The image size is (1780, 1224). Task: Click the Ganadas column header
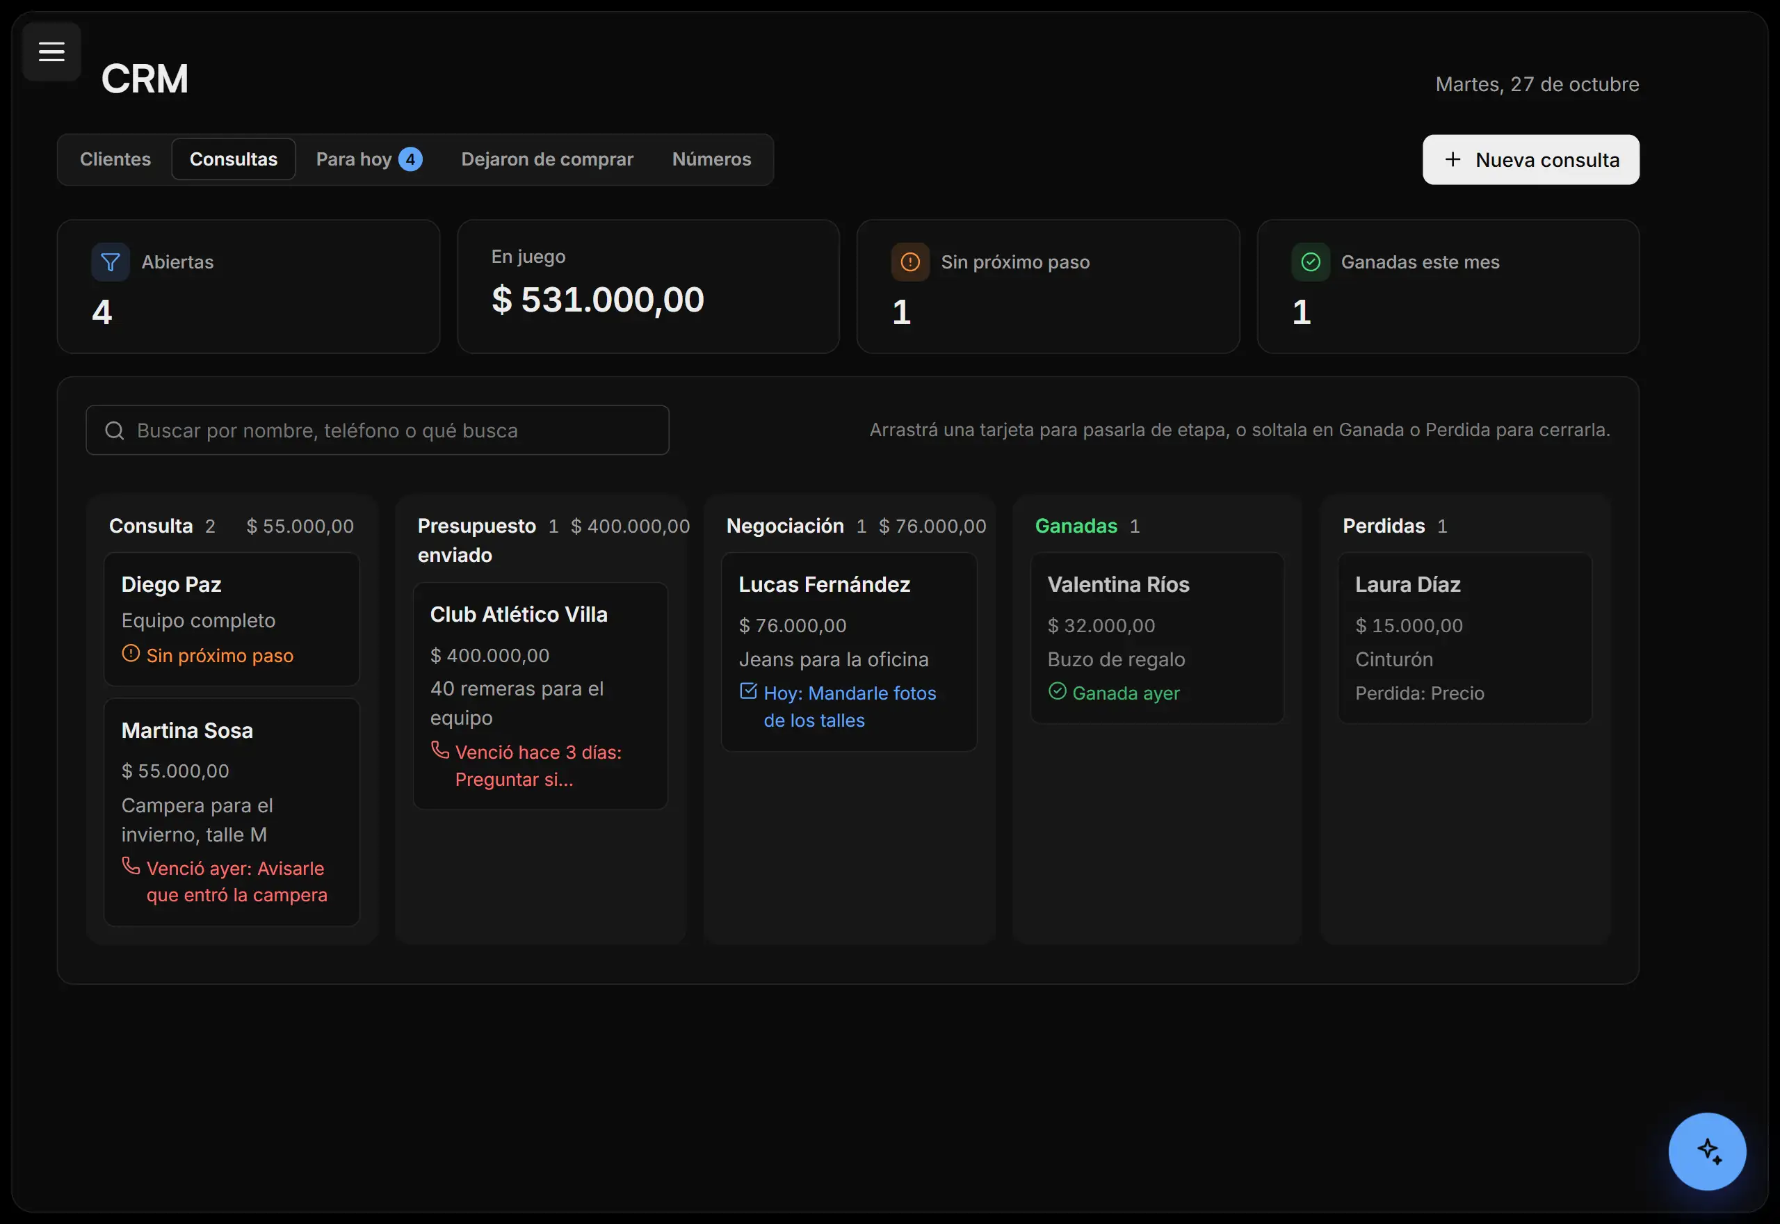1076,526
